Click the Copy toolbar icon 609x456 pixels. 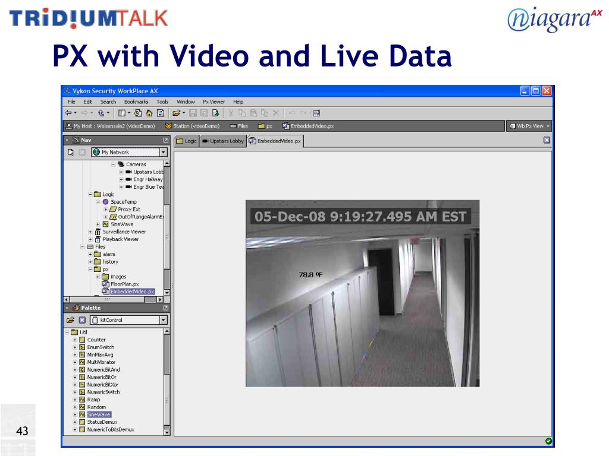pyautogui.click(x=242, y=113)
